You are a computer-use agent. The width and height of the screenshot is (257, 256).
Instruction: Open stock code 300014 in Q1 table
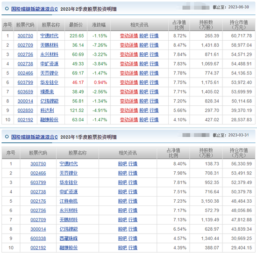point(38,229)
